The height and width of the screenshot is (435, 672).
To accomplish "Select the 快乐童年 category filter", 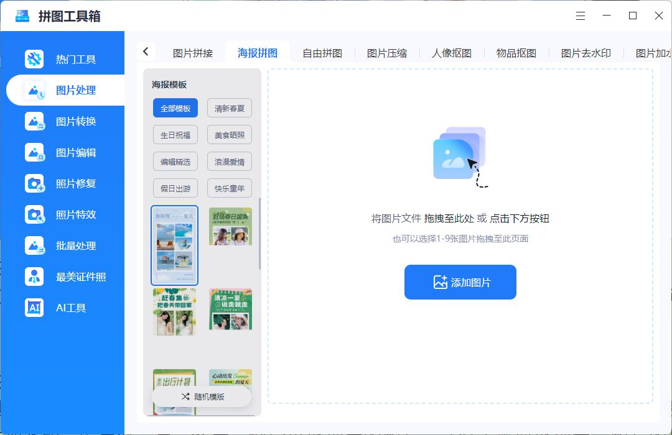I will [x=229, y=188].
